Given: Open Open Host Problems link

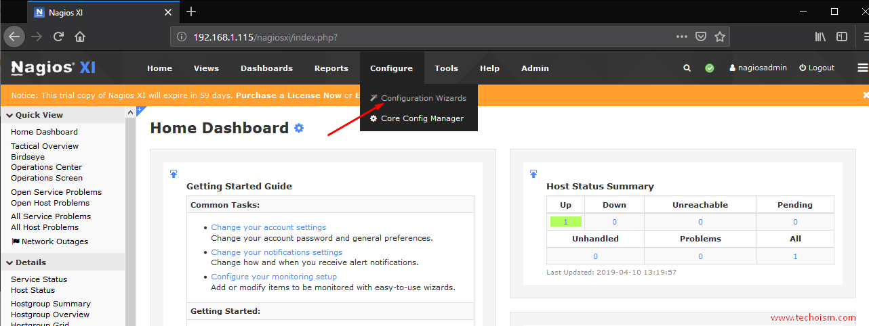Looking at the screenshot, I should click(50, 203).
